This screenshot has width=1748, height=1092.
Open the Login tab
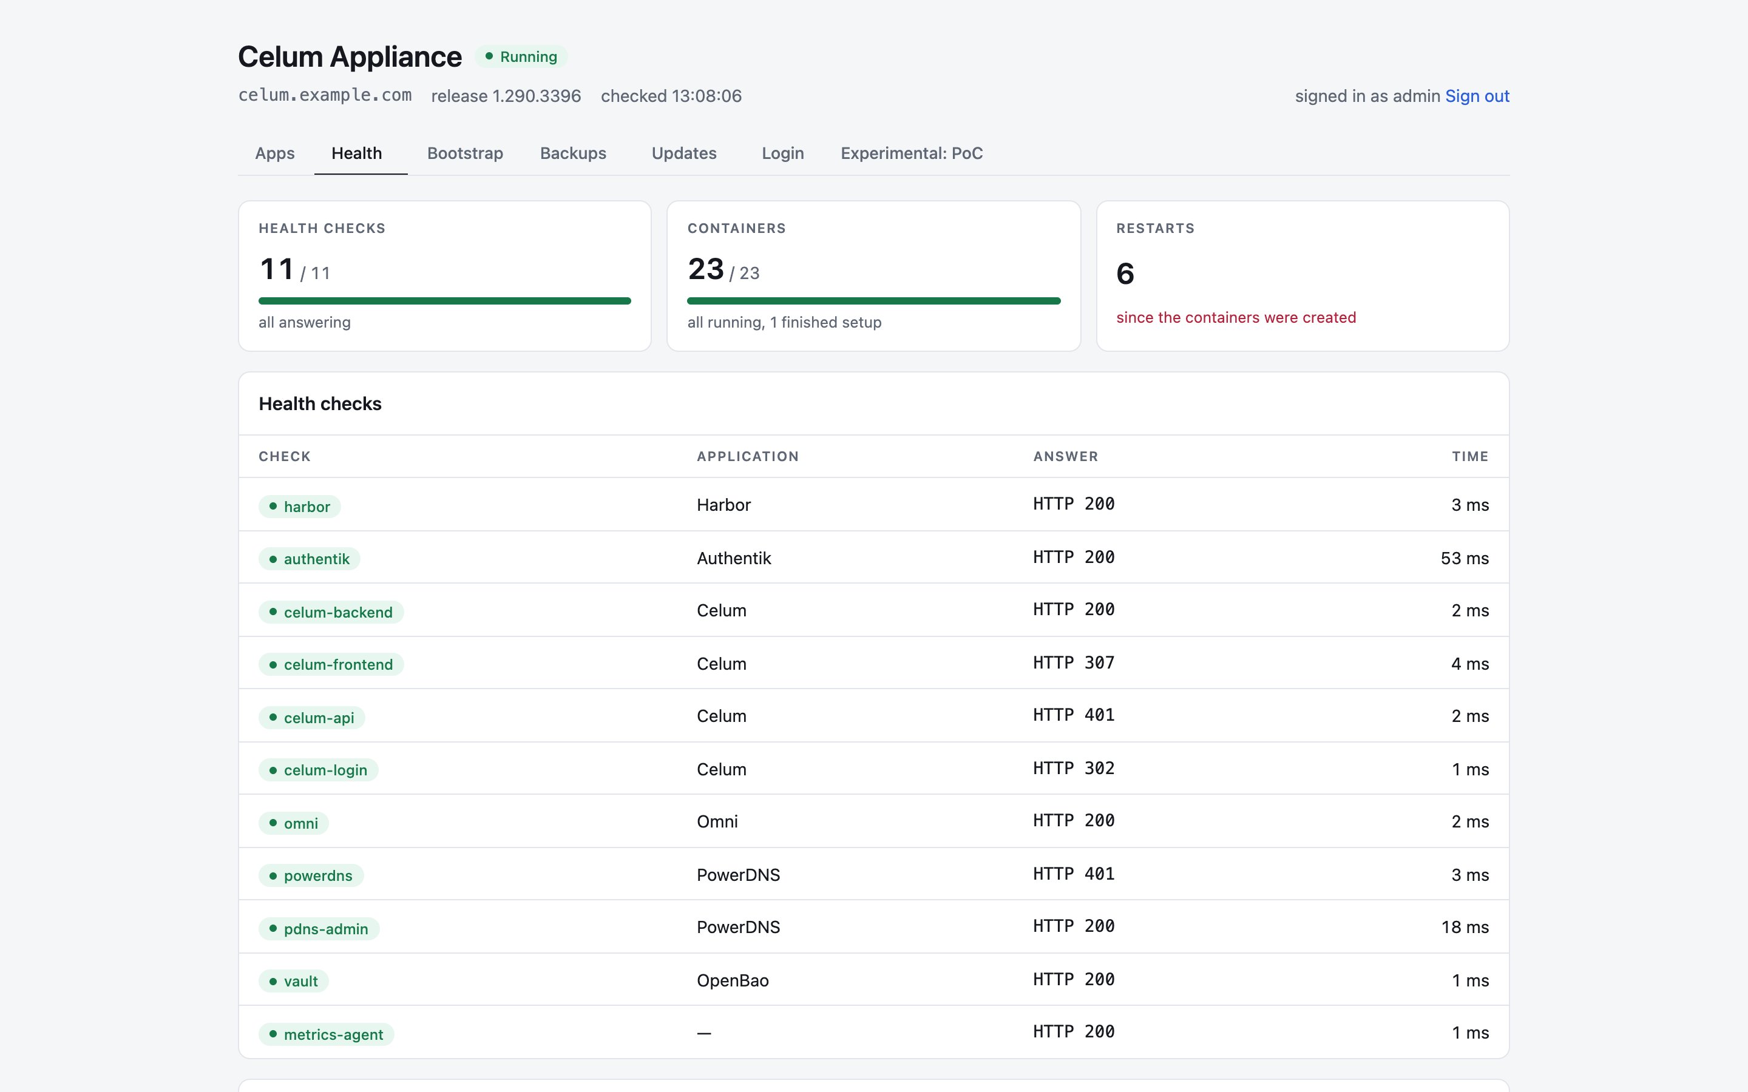click(782, 153)
